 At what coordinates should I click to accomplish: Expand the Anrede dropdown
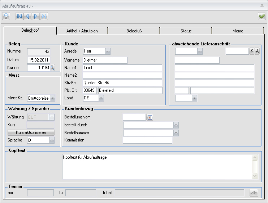tap(108, 51)
